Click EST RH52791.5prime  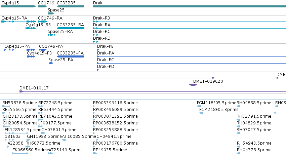click(254, 116)
